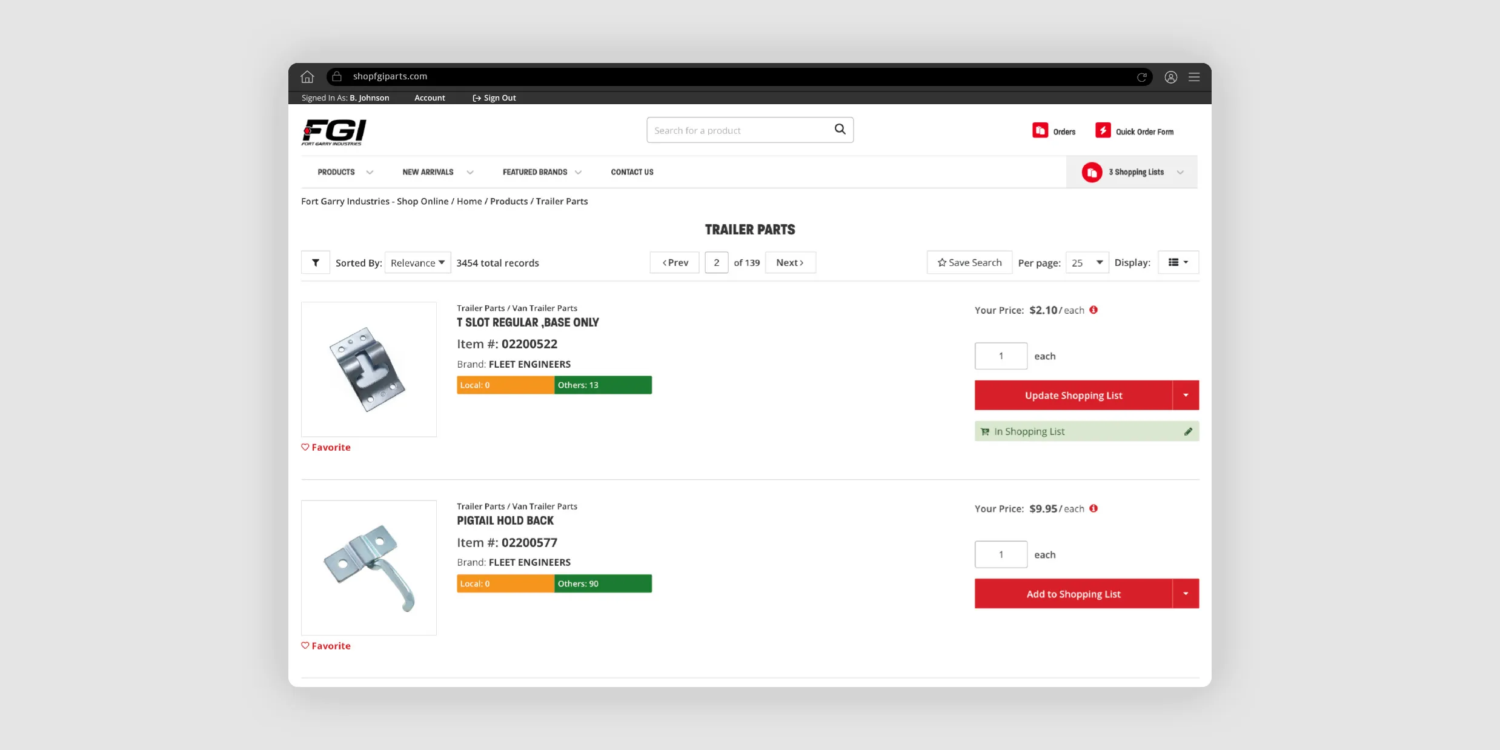This screenshot has height=750, width=1500.
Task: Click the search magnifier icon
Action: (840, 129)
